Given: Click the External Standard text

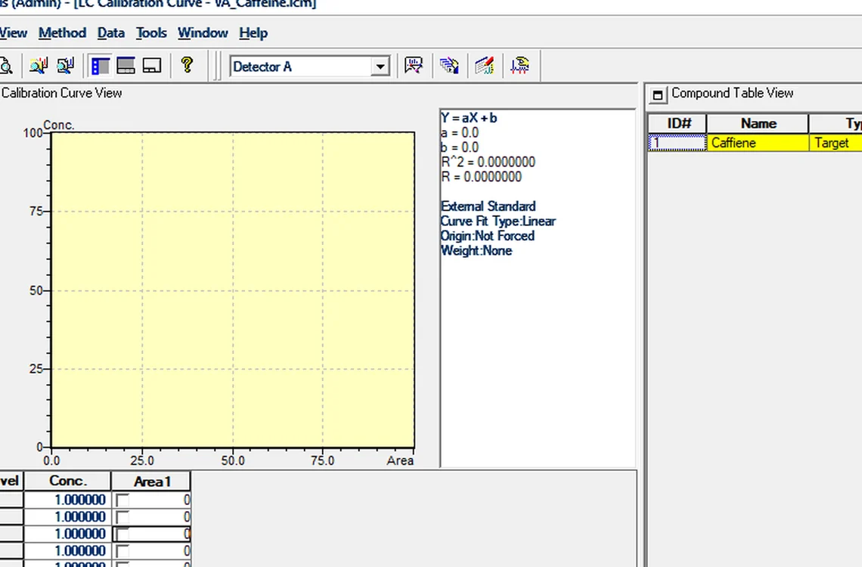Looking at the screenshot, I should (x=488, y=206).
